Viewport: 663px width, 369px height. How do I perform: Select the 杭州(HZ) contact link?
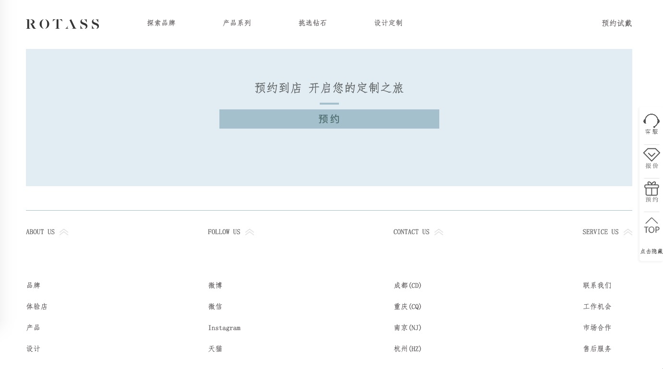(x=408, y=349)
